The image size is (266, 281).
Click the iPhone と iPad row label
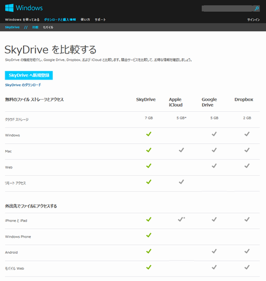pyautogui.click(x=16, y=221)
